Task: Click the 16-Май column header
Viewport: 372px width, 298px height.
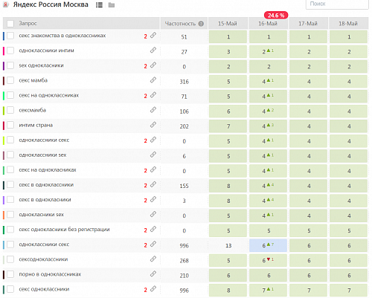Action: click(268, 24)
